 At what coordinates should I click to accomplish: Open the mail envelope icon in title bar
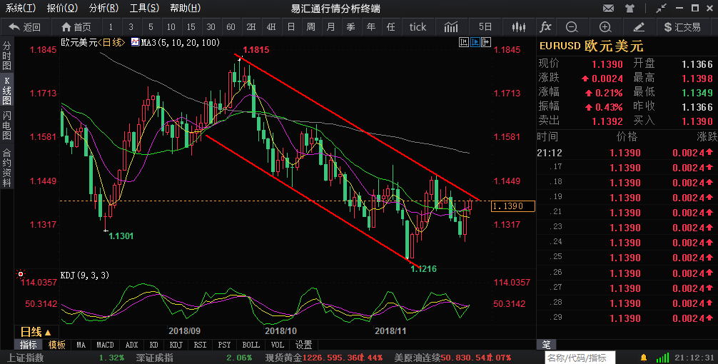click(608, 9)
